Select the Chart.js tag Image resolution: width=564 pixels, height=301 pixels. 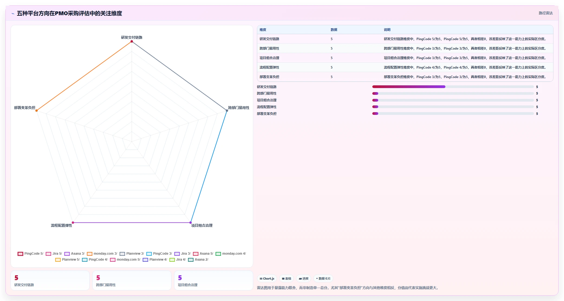(267, 279)
